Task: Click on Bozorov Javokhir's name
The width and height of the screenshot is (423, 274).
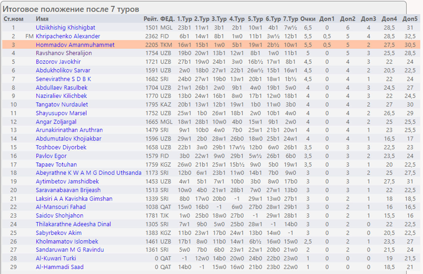Action: tap(58, 62)
